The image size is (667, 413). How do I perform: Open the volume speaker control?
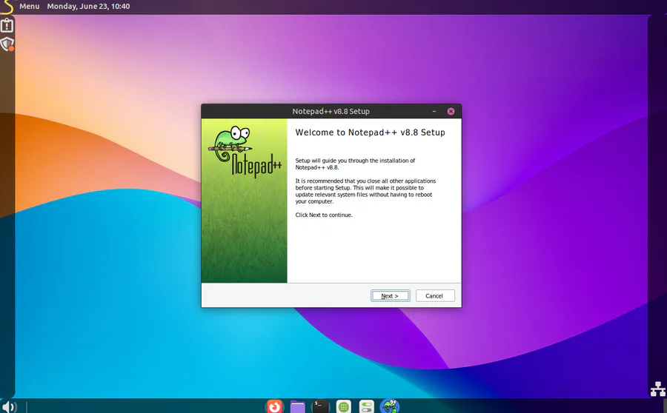[x=8, y=406]
